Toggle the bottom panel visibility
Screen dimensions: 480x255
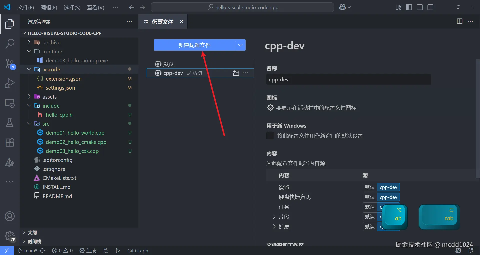(x=420, y=7)
